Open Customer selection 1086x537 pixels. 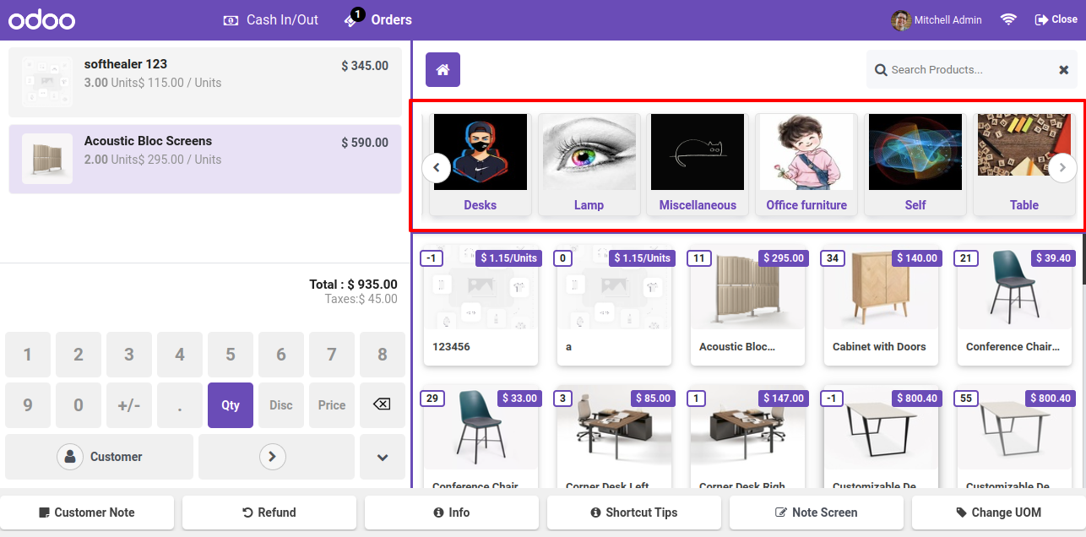click(x=99, y=457)
